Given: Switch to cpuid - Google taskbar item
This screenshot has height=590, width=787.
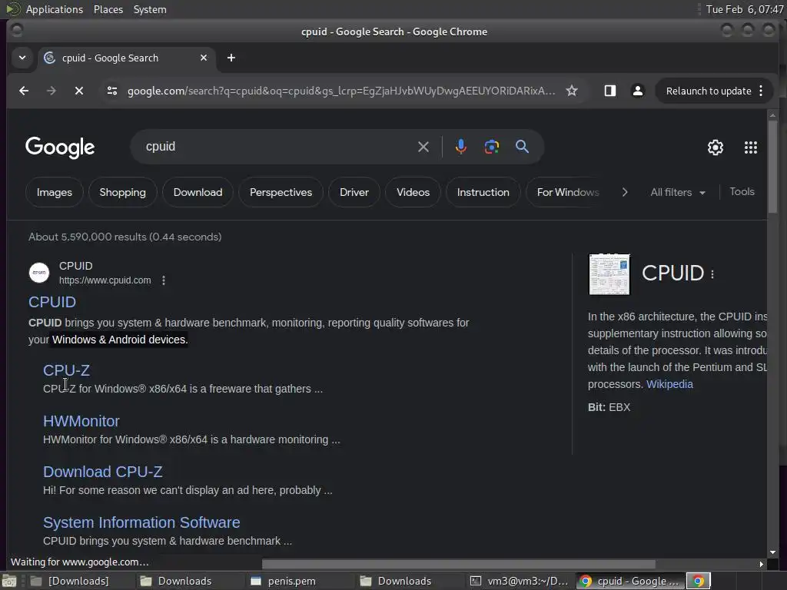Looking at the screenshot, I should (x=630, y=581).
